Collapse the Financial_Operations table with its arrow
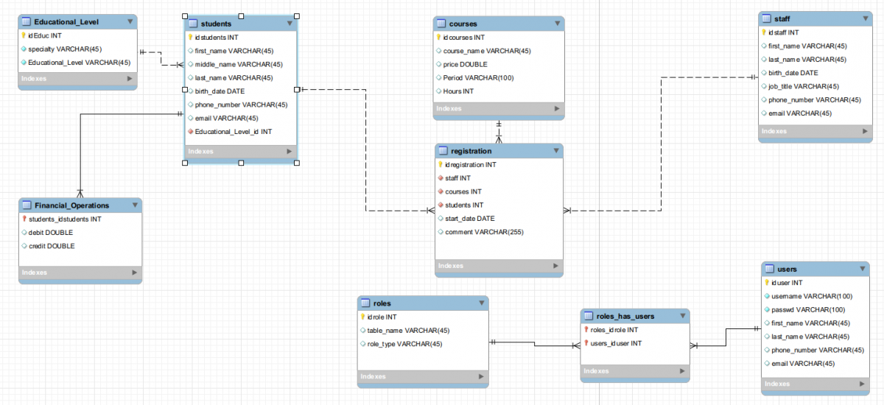The image size is (884, 405). click(x=134, y=205)
